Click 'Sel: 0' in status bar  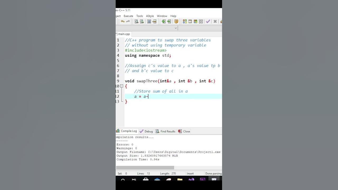pos(122,174)
